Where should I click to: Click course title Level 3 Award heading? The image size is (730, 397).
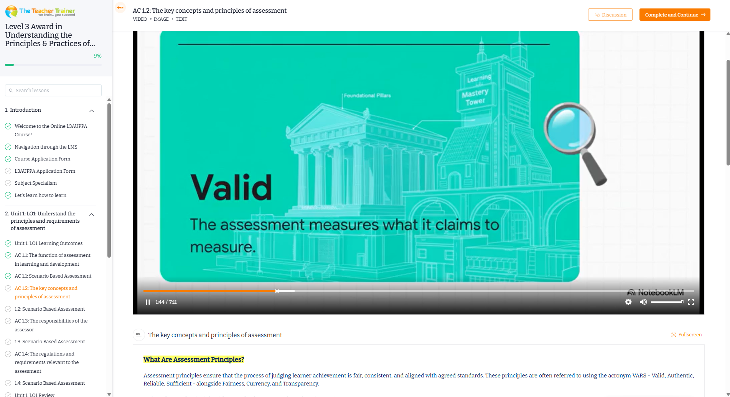50,35
